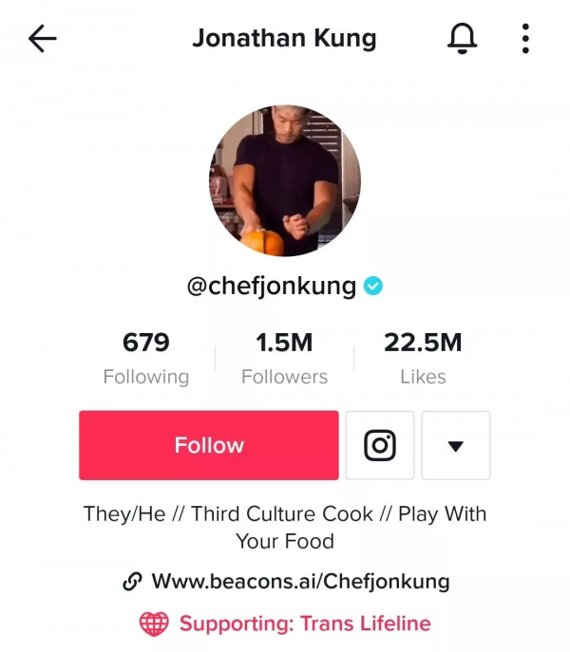570x652 pixels.
Task: Tap the 22.5M Likes count
Action: 423,344
